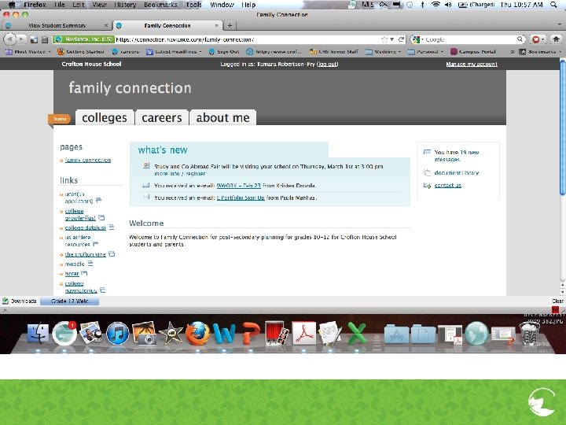This screenshot has height=425, width=566.
Task: Open TextEdit from the Dock
Action: [x=330, y=333]
